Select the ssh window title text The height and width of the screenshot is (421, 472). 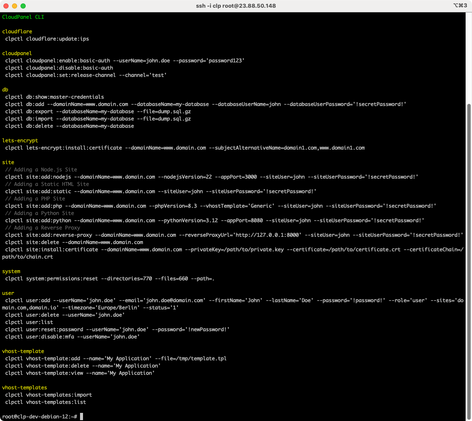coord(236,6)
